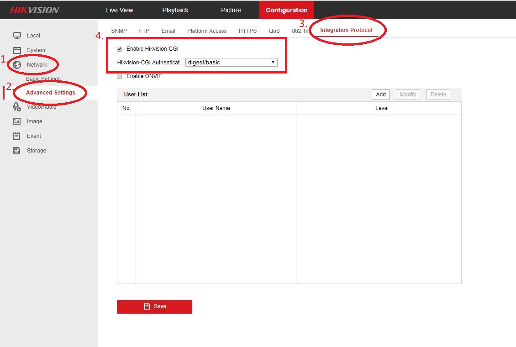Open Image in the sidebar
Viewport: 516px width, 347px height.
[x=35, y=121]
